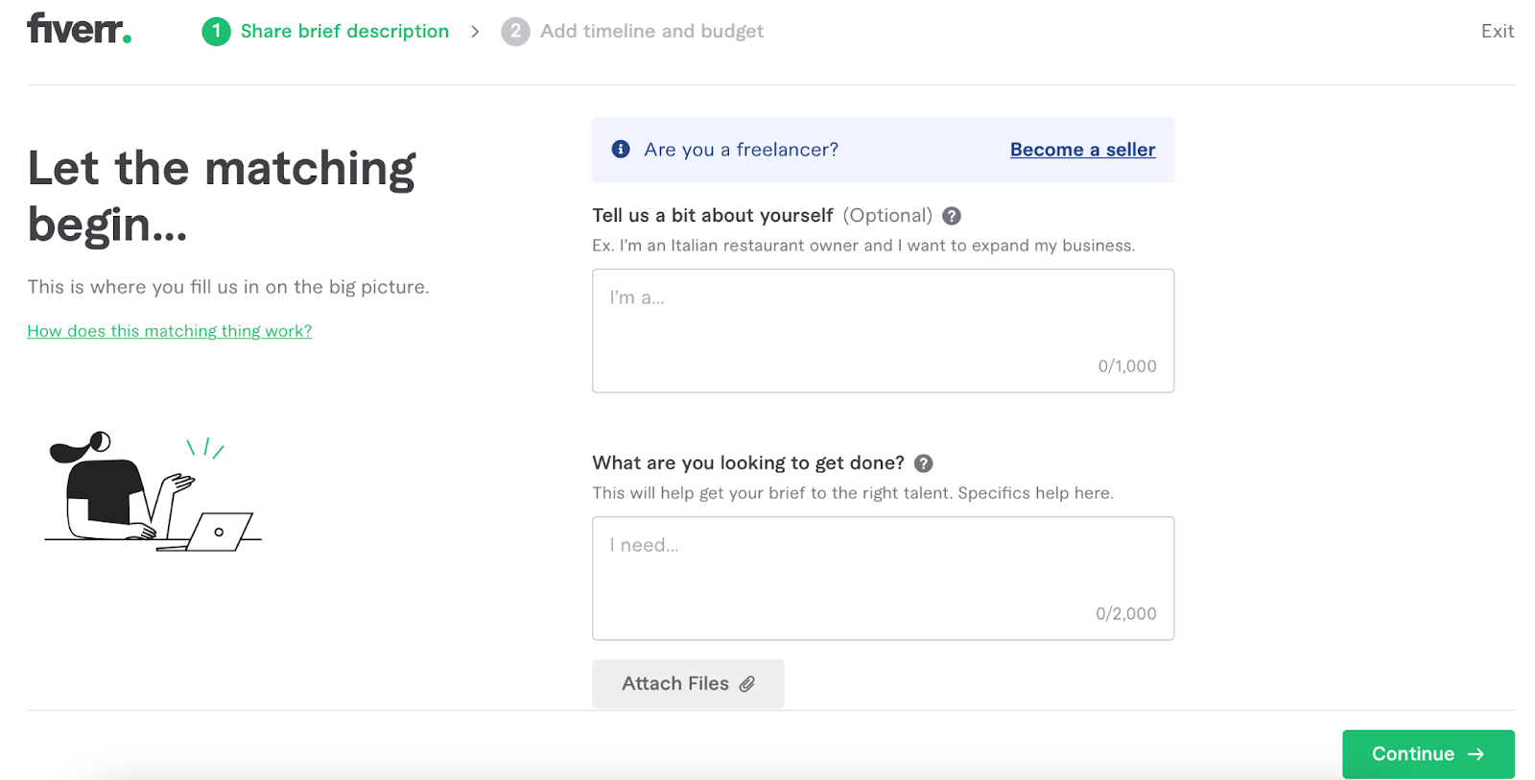Exit the brief creation flow

pyautogui.click(x=1497, y=32)
